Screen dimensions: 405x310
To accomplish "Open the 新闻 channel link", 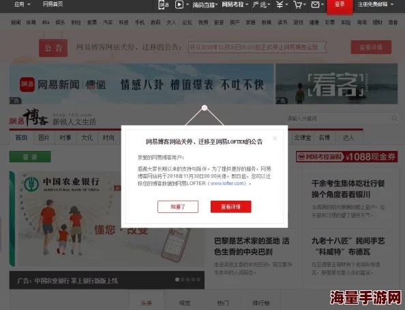I will coord(16,23).
